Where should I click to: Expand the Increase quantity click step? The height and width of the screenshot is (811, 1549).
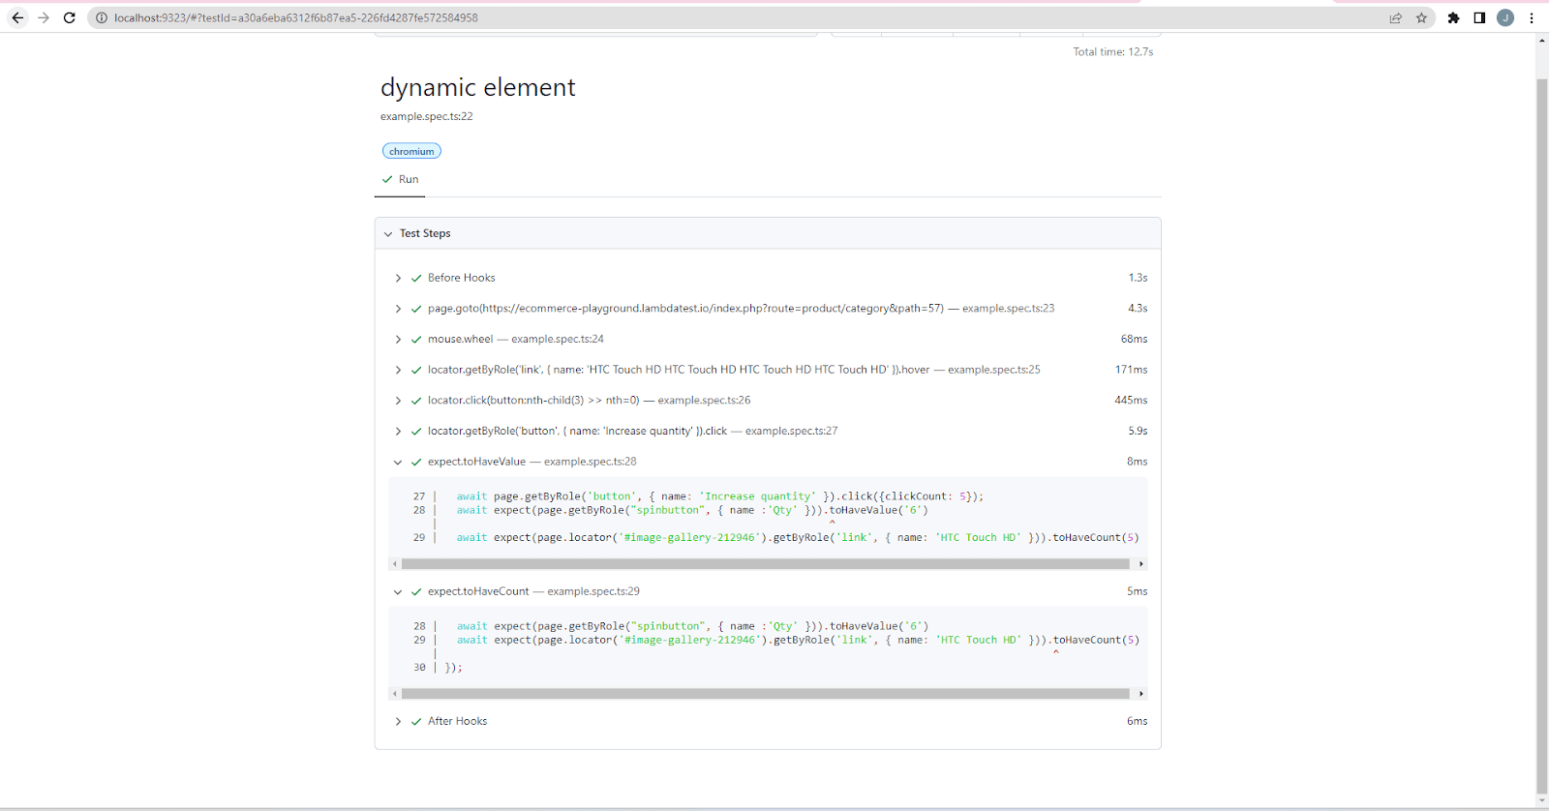(x=398, y=432)
